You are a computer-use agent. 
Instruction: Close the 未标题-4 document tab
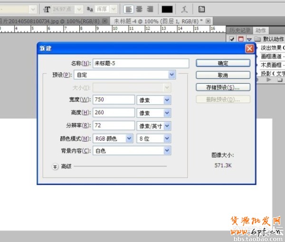209,21
